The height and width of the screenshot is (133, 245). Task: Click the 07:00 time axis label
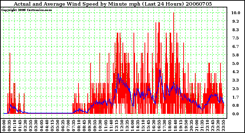[68, 126]
